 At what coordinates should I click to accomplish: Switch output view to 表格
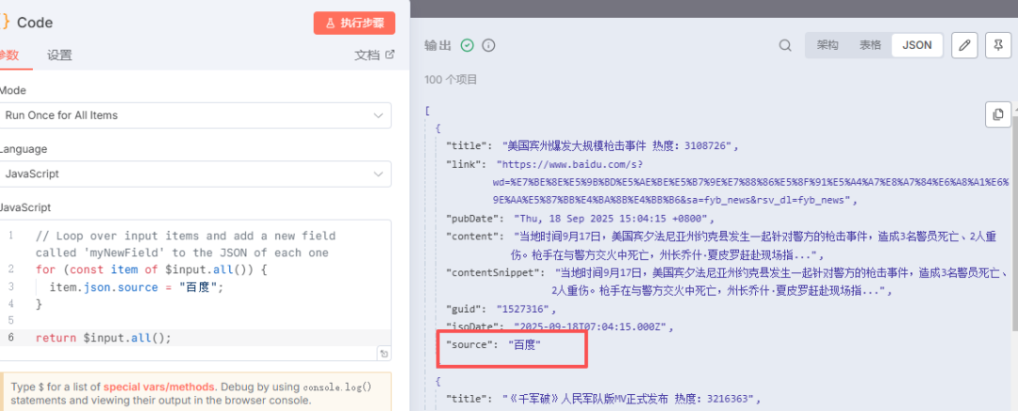(x=870, y=45)
